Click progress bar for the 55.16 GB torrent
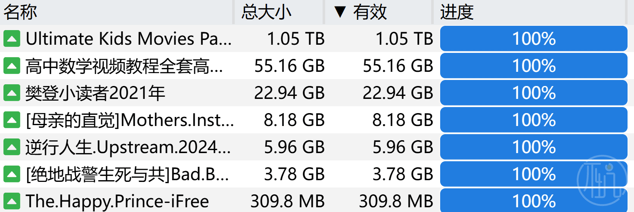Screen dimensions: 634x212 pos(534,66)
